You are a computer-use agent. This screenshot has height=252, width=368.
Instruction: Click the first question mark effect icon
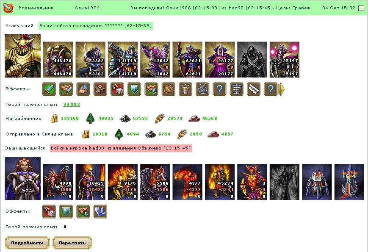coord(219,89)
